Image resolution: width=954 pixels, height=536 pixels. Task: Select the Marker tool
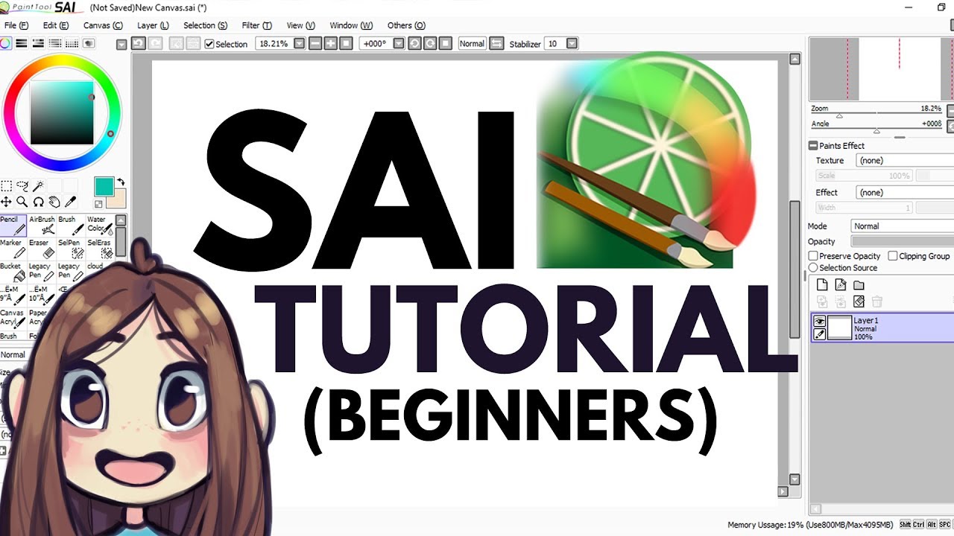13,249
